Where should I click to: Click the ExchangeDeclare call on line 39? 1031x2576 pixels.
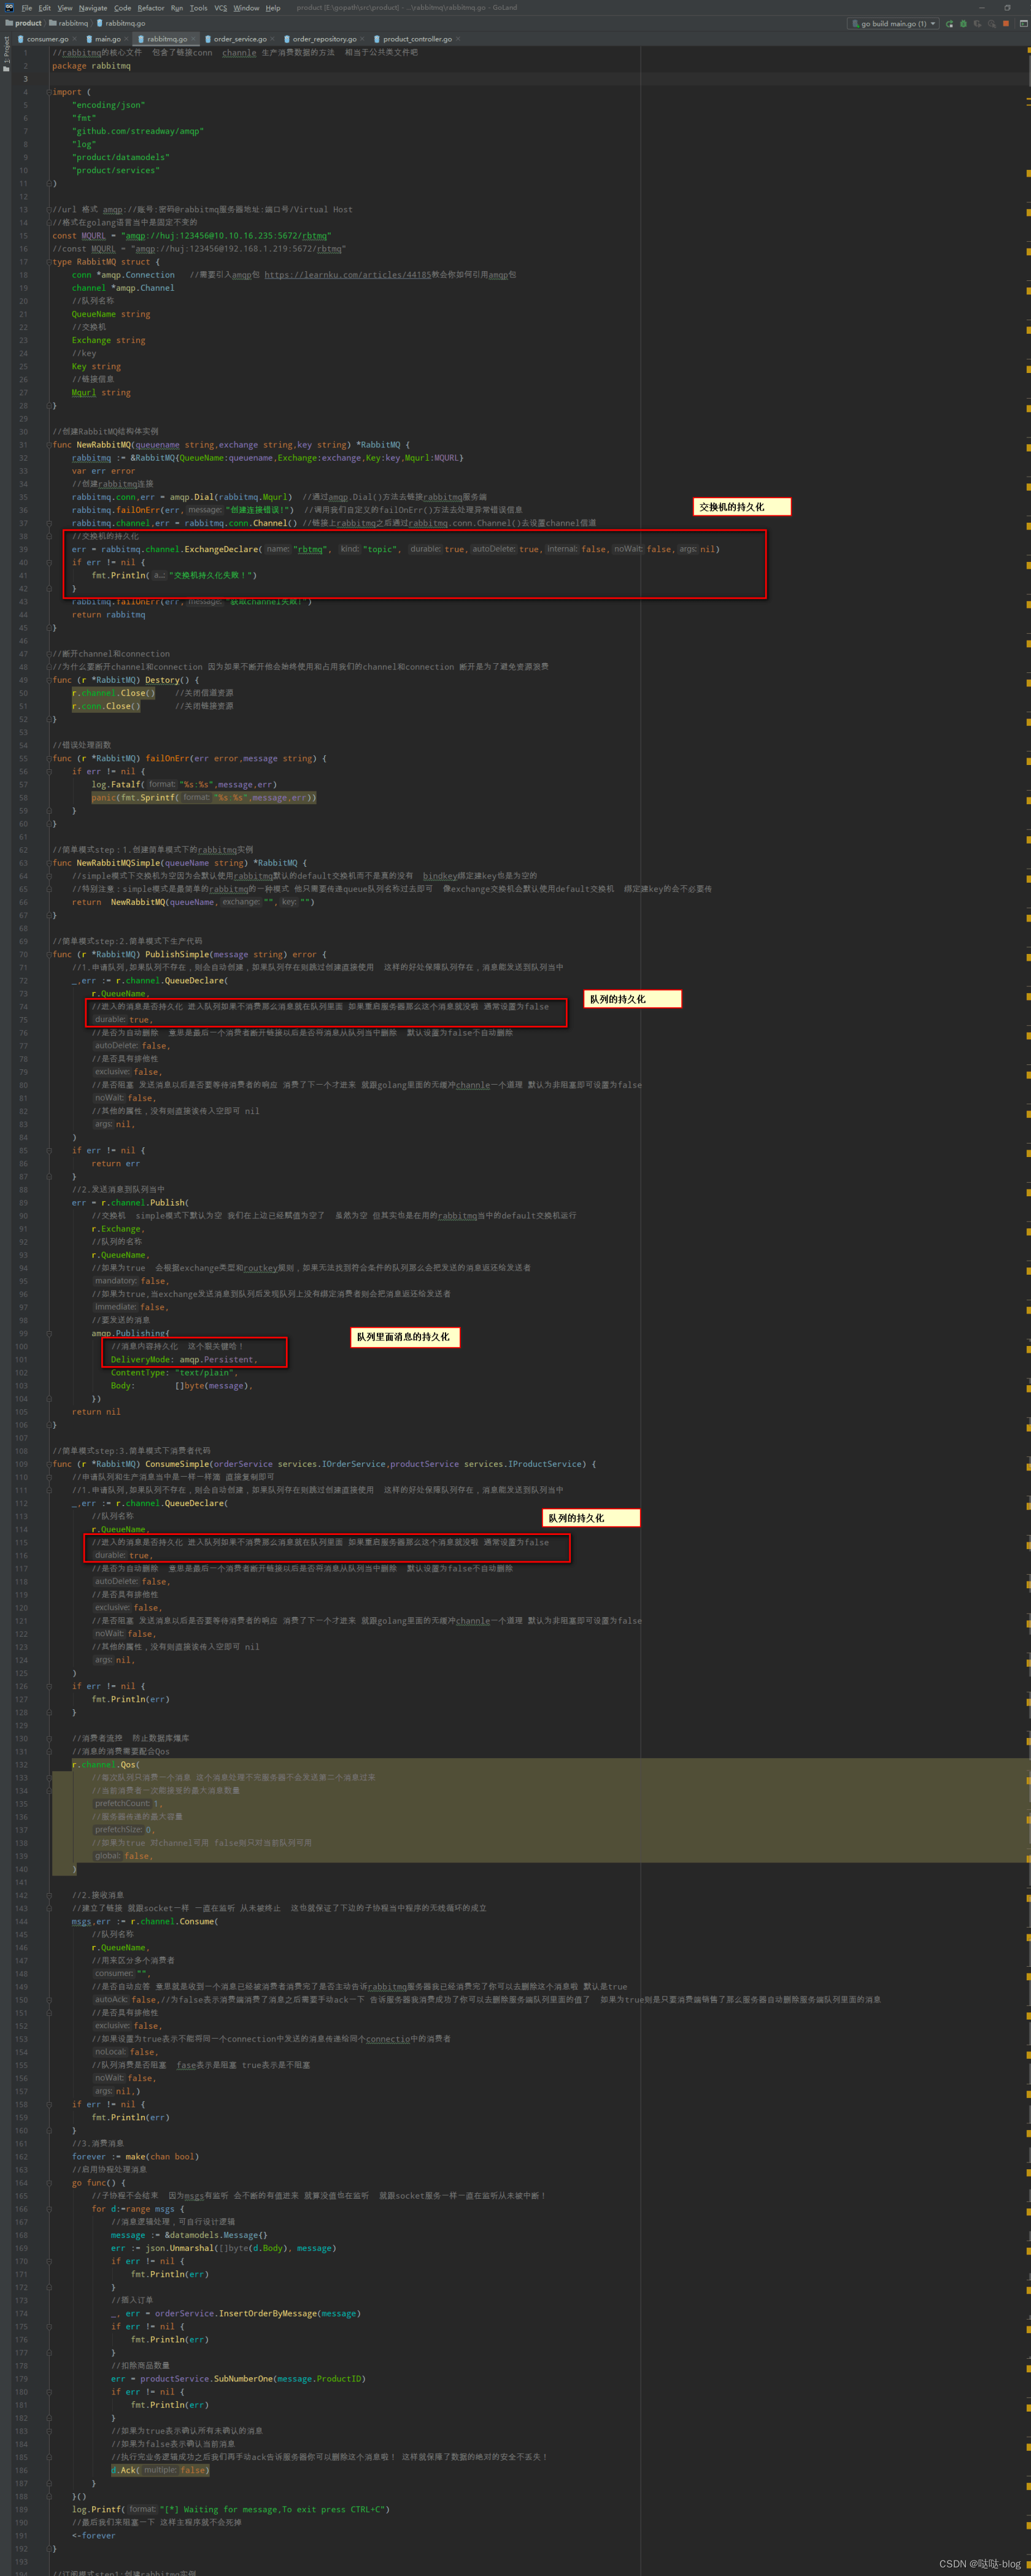point(220,549)
